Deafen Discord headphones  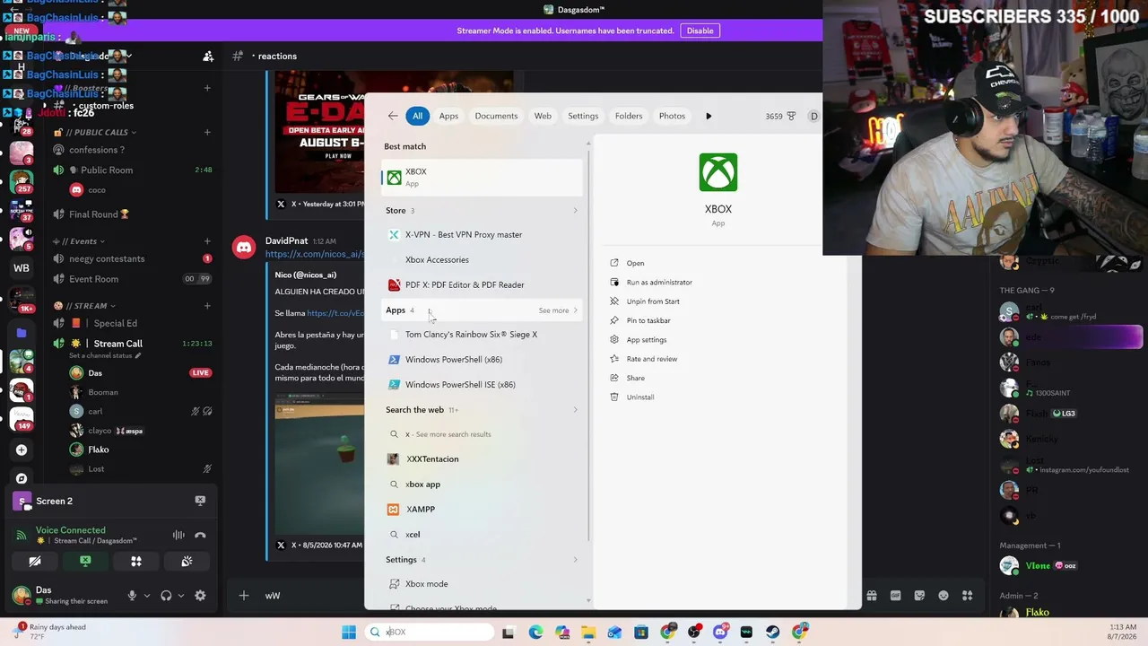[x=166, y=596]
